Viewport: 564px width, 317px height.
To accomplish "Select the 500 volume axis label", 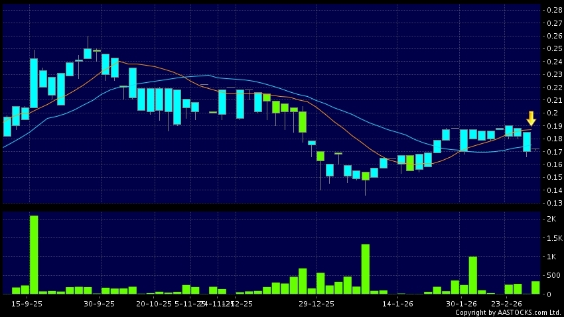I will [x=553, y=275].
